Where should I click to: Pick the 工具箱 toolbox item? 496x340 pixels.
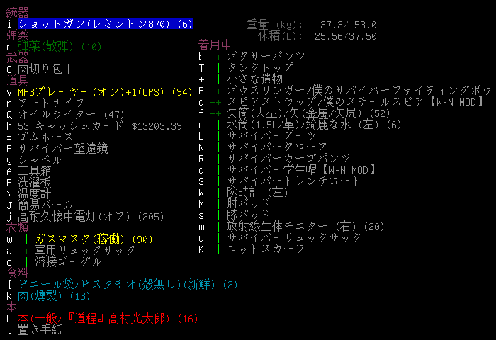(33, 171)
